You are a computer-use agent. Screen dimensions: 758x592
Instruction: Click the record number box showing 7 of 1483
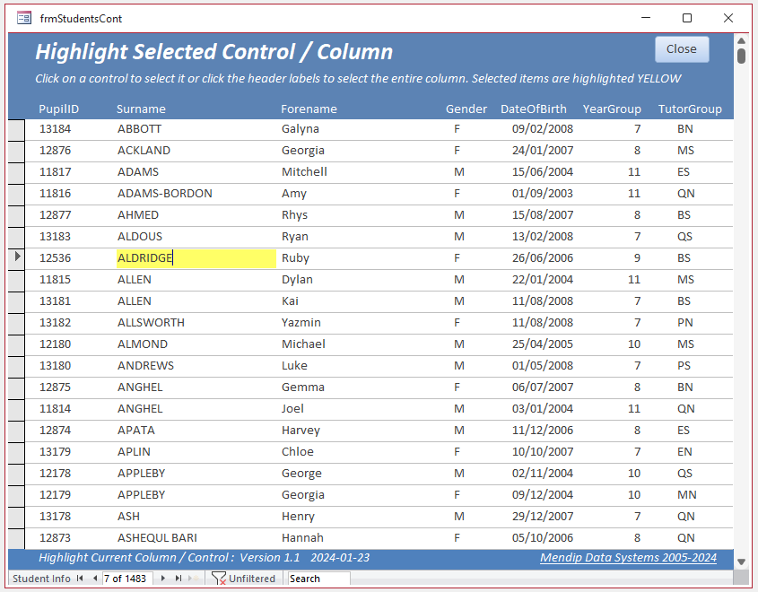pyautogui.click(x=127, y=579)
